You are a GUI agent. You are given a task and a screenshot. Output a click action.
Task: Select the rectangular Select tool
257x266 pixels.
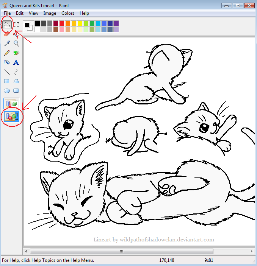[x=16, y=25]
